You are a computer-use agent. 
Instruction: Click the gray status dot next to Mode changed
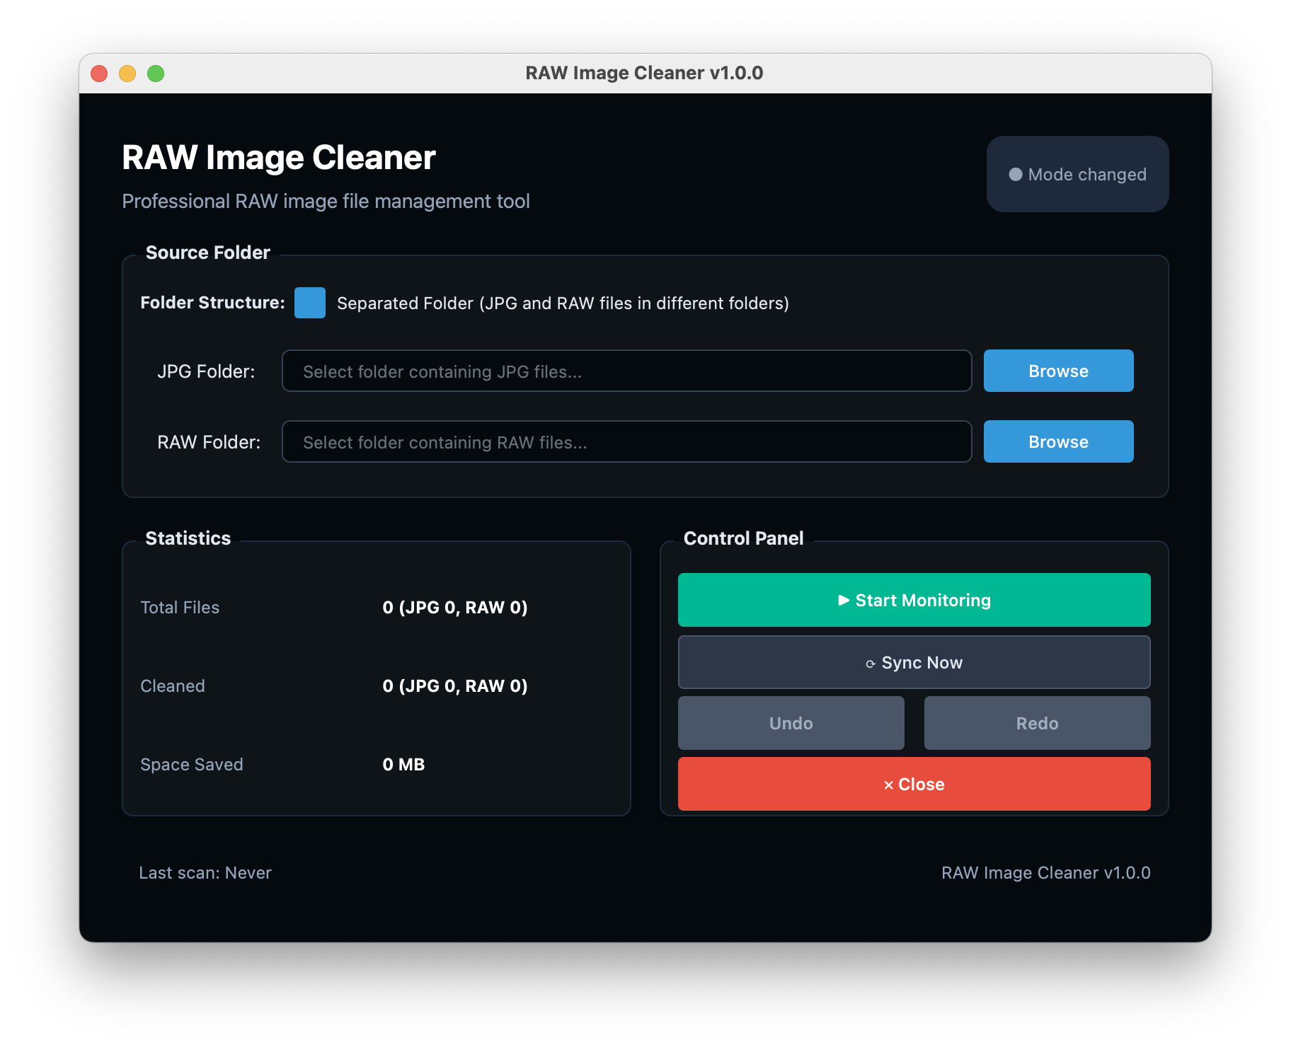[x=1015, y=174]
